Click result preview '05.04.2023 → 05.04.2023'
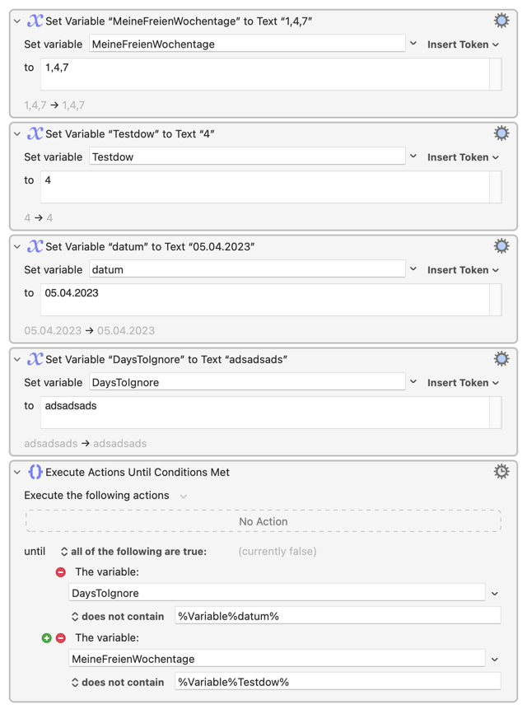The width and height of the screenshot is (527, 714). [x=89, y=330]
